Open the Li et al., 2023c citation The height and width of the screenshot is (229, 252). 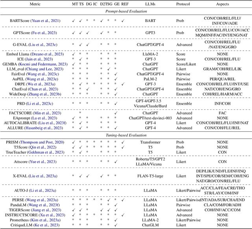39,103
